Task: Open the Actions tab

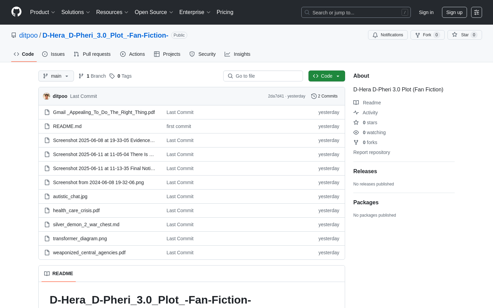Action: [132, 54]
